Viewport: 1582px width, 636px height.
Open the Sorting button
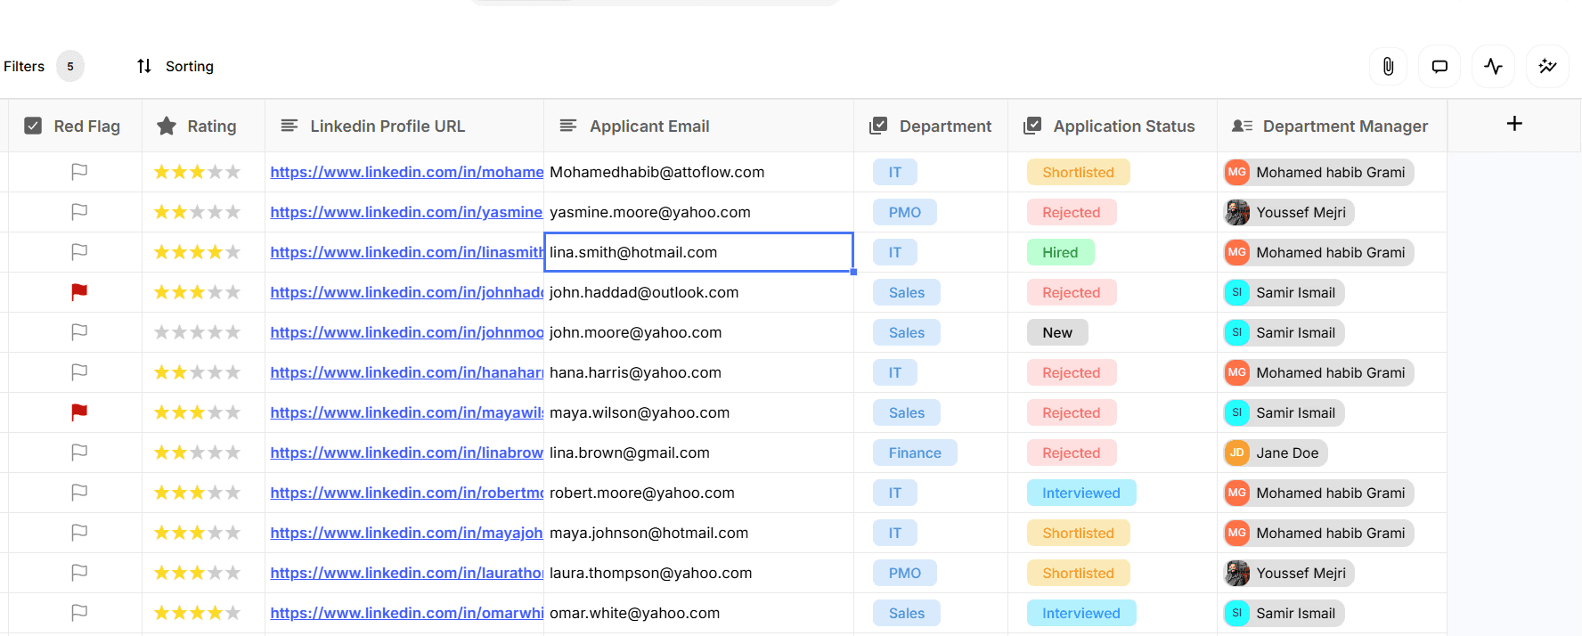pyautogui.click(x=175, y=66)
